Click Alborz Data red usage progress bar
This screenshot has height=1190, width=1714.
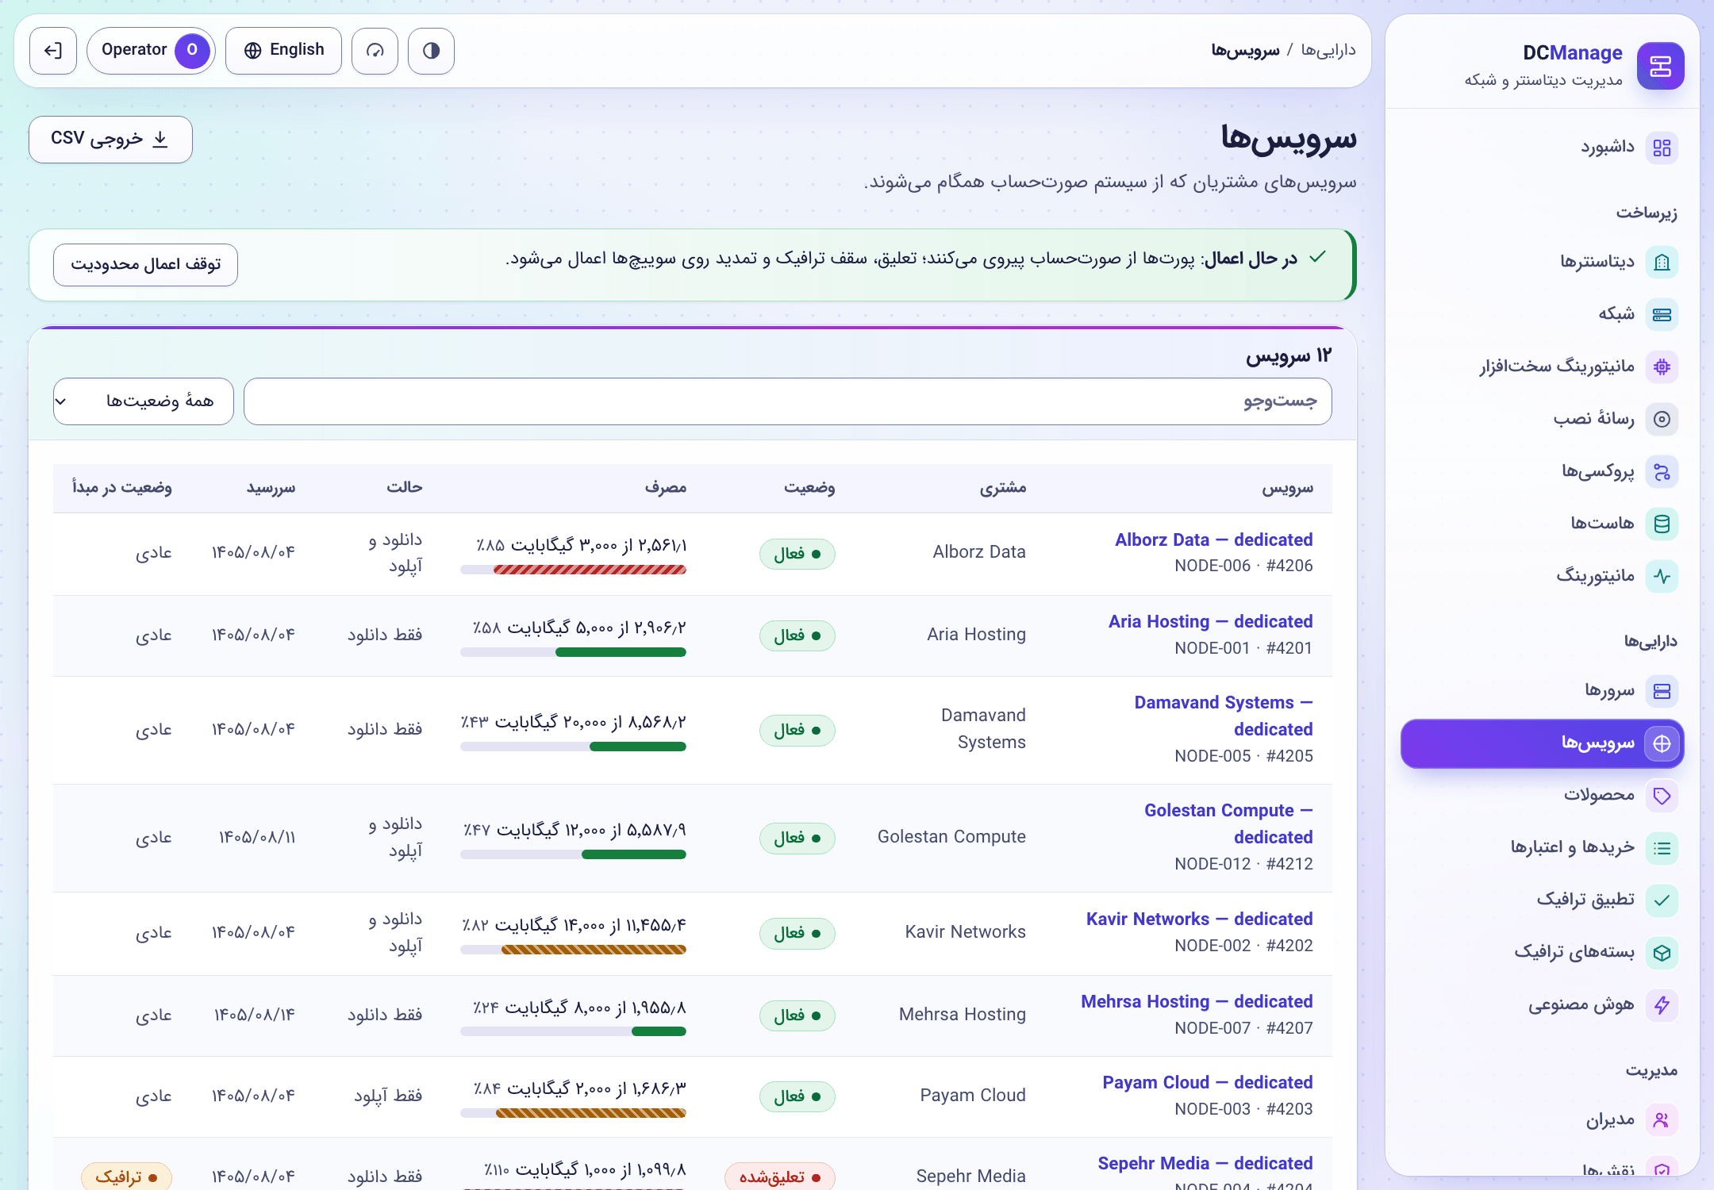tap(573, 570)
